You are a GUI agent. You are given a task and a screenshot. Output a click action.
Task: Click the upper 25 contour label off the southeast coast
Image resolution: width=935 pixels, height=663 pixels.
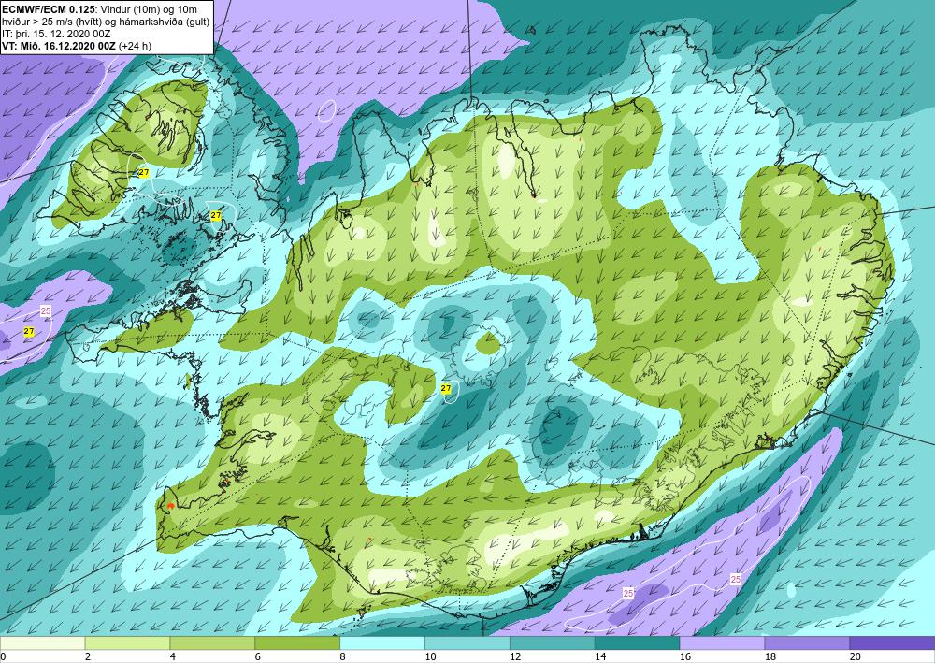coord(736,580)
